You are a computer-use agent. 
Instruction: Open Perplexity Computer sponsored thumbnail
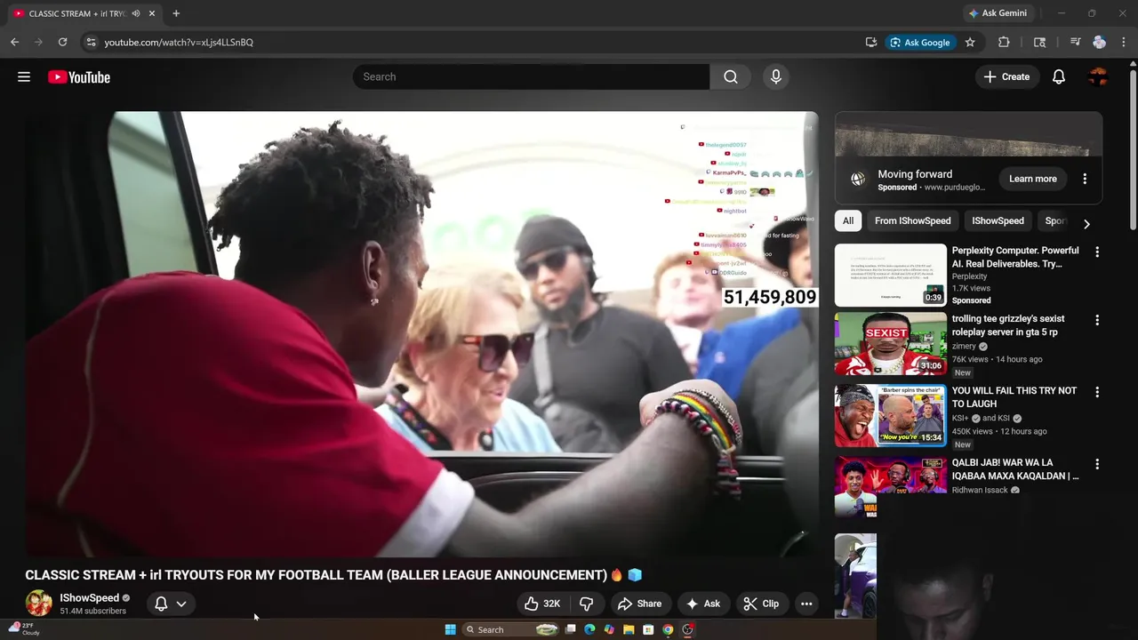coord(891,276)
